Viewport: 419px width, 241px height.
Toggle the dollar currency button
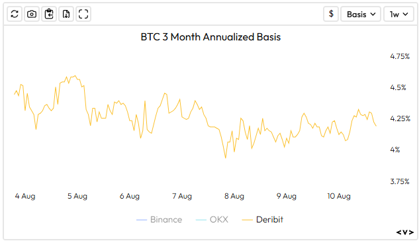[331, 14]
